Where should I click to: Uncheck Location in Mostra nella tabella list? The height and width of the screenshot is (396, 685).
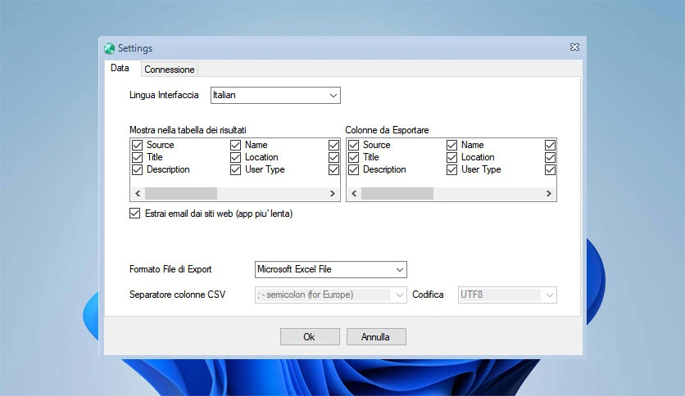(235, 157)
